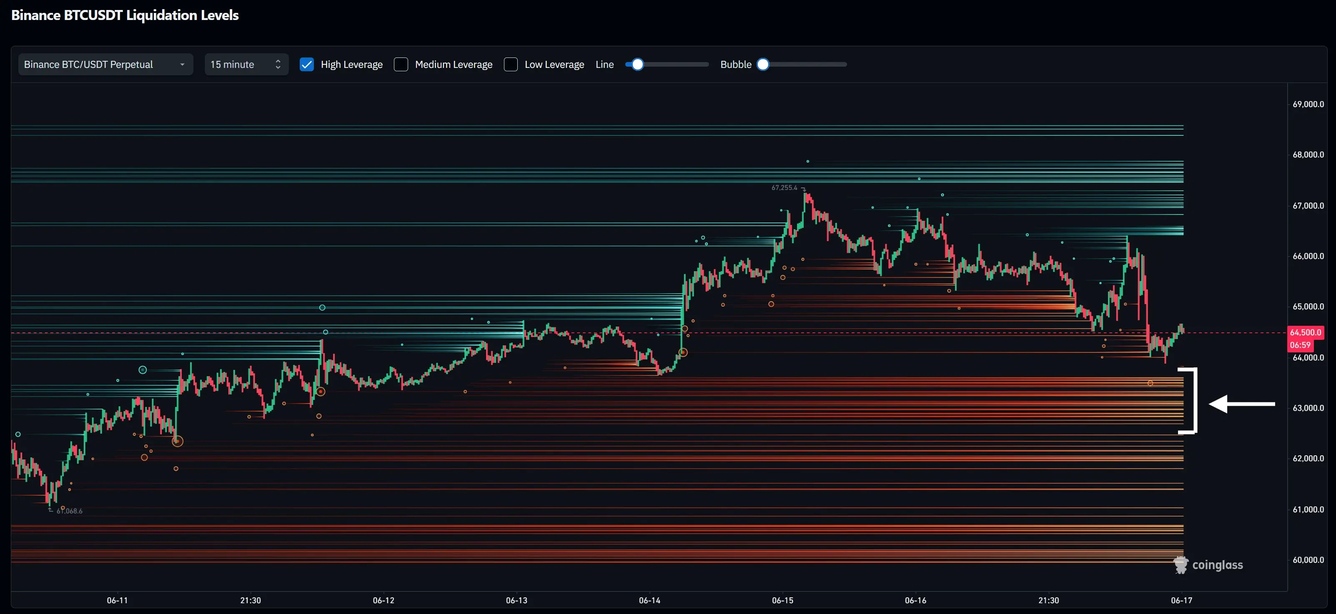This screenshot has width=1336, height=614.
Task: Click the Medium Leverage label
Action: (454, 64)
